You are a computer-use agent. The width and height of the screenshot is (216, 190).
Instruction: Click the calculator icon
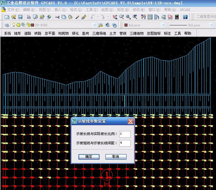pos(177,17)
